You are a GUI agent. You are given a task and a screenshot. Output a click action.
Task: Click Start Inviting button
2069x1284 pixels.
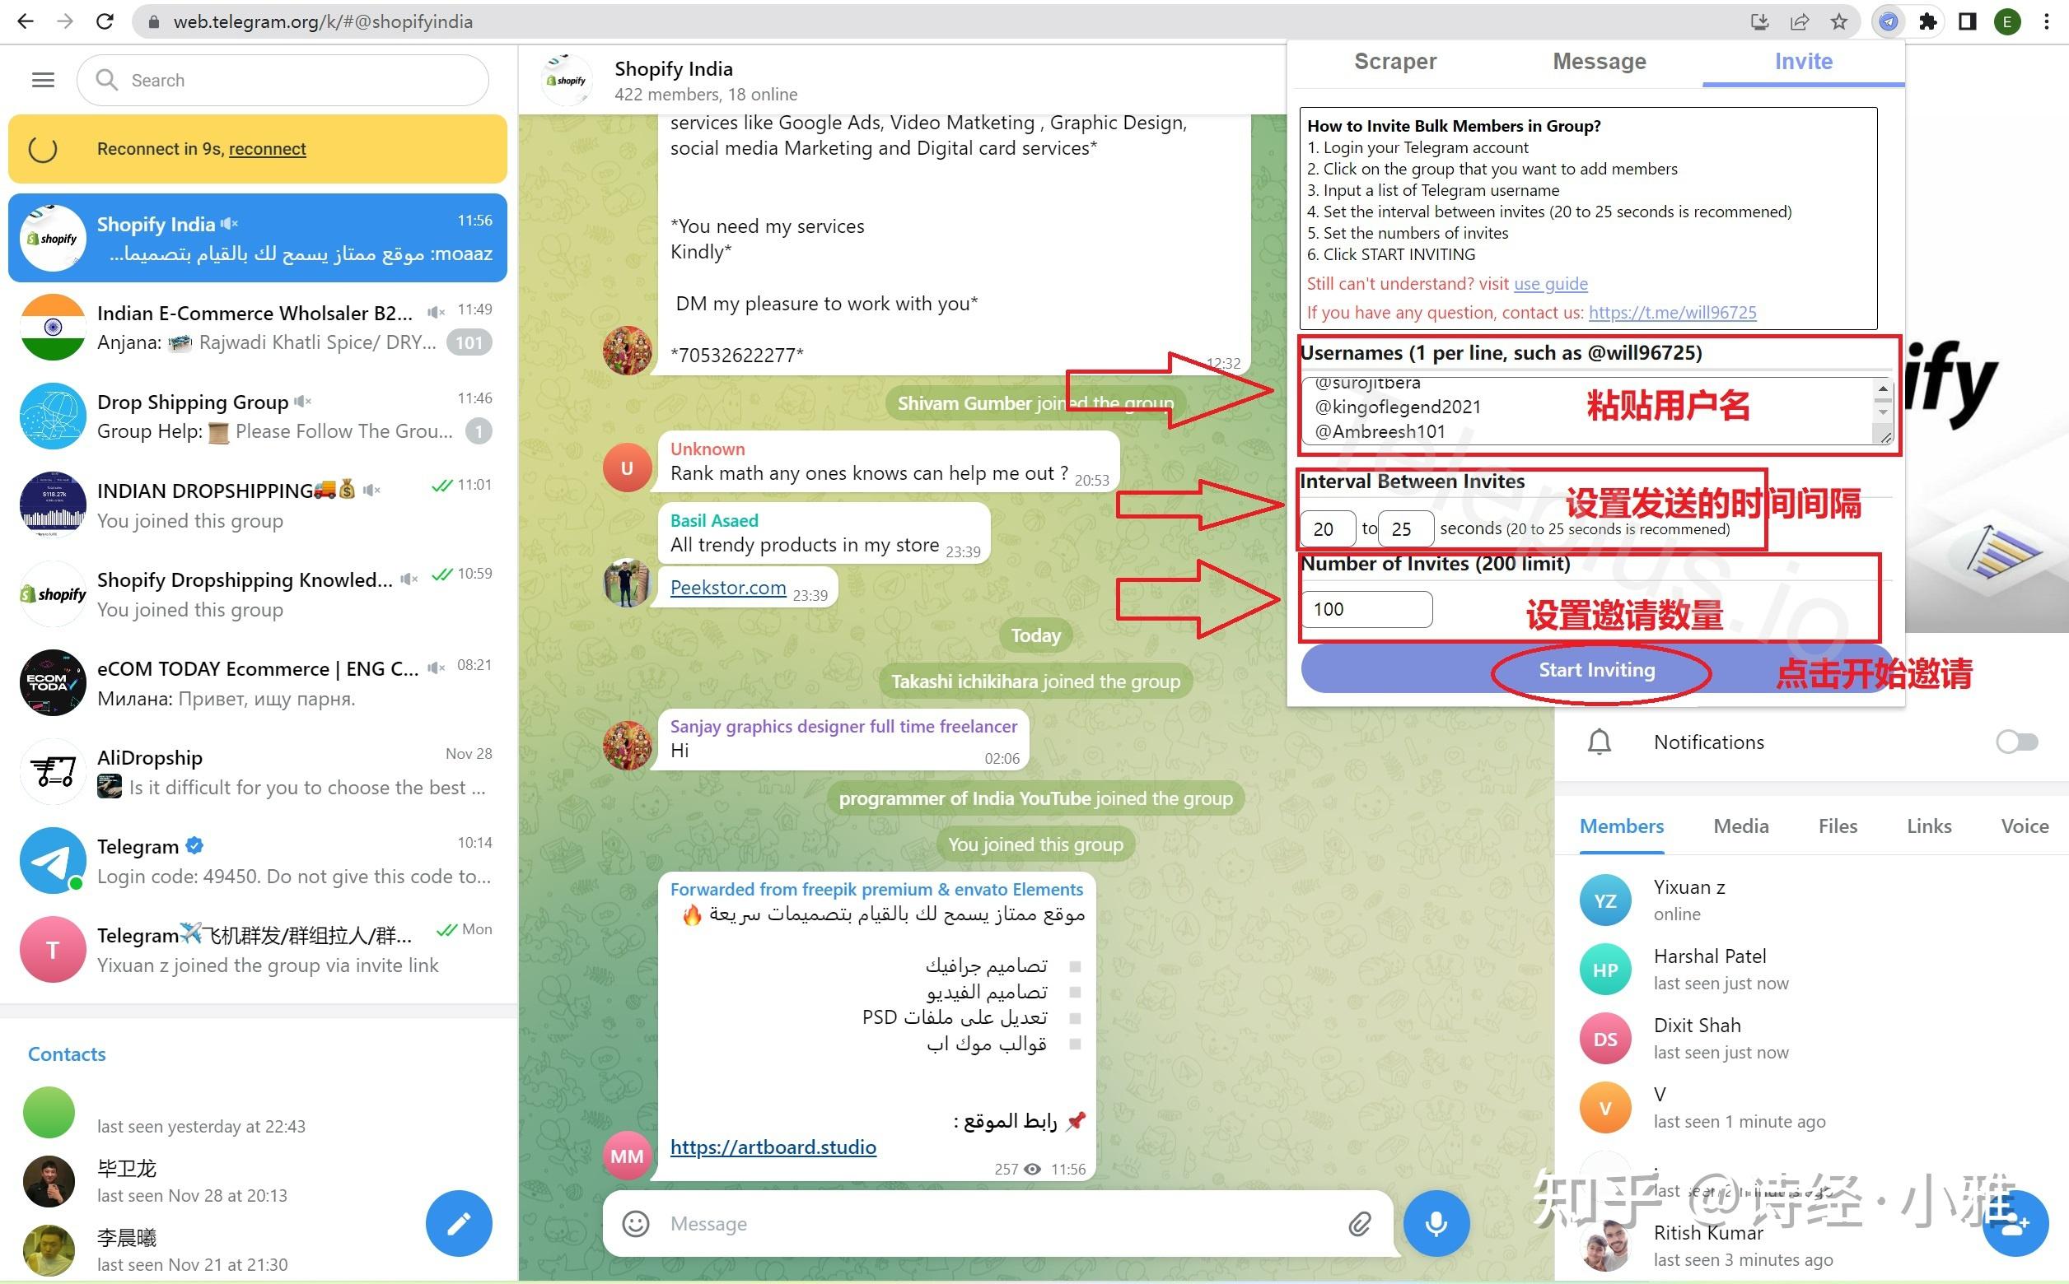click(1599, 670)
